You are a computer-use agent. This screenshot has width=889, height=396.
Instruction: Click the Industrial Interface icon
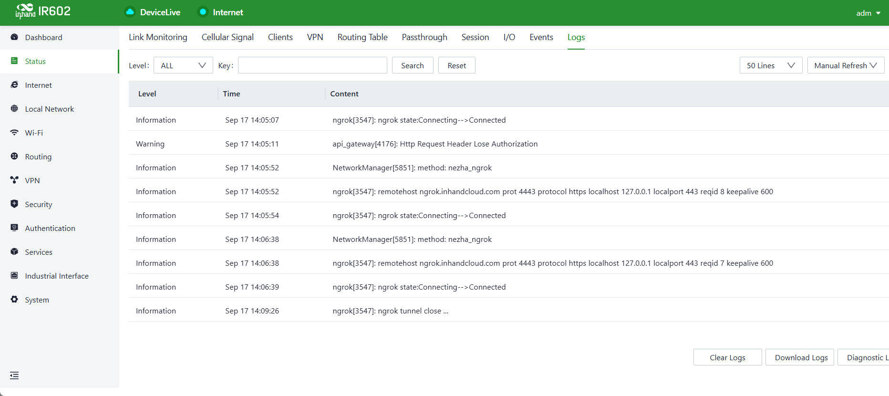tap(14, 276)
